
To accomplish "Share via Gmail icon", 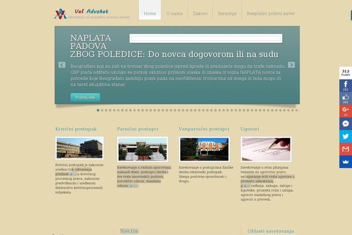I will click(x=346, y=149).
